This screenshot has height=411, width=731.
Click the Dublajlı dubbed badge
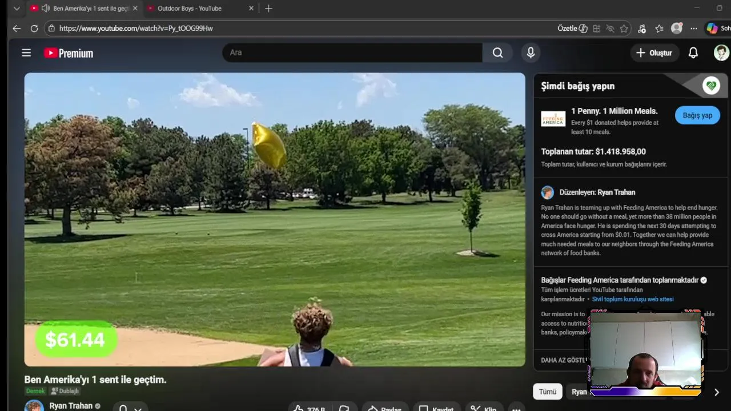(65, 391)
